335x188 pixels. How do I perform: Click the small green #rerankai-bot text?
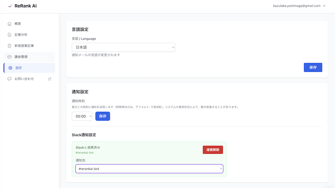tap(85, 152)
